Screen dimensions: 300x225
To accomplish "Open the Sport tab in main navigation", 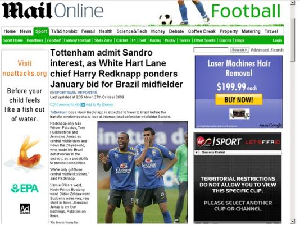I will pyautogui.click(x=41, y=31).
